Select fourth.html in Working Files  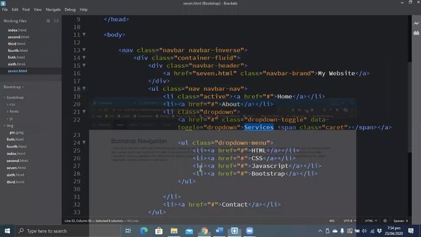pyautogui.click(x=18, y=51)
